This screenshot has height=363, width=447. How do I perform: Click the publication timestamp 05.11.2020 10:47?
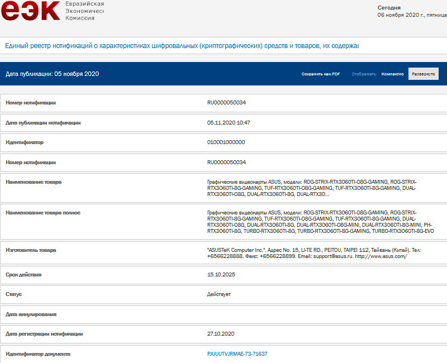(228, 122)
